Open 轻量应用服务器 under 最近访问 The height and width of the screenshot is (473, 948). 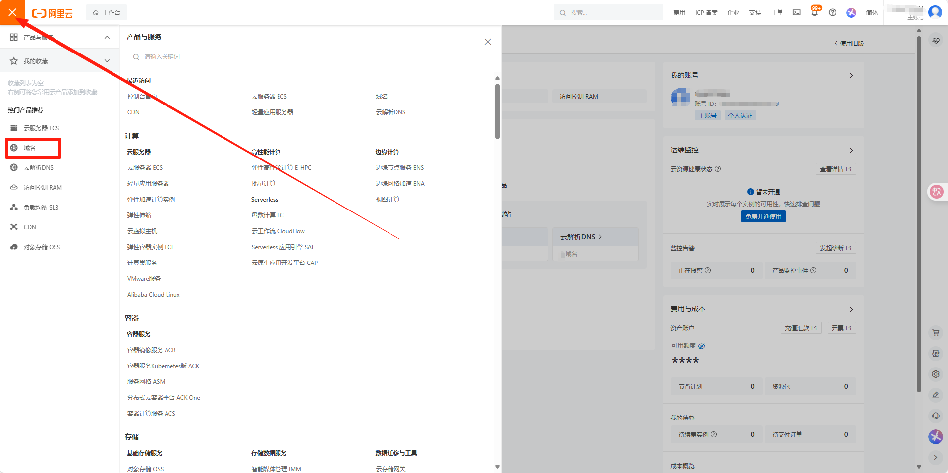pyautogui.click(x=272, y=112)
